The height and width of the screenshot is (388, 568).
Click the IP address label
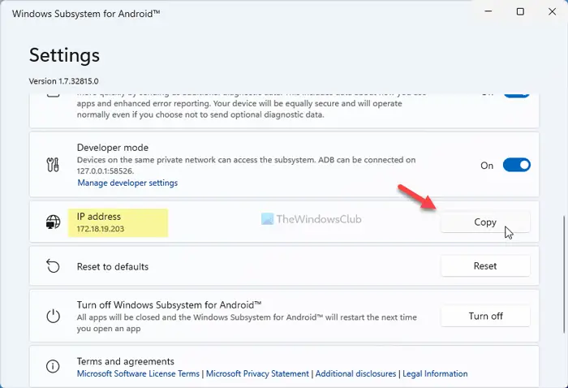coord(98,217)
